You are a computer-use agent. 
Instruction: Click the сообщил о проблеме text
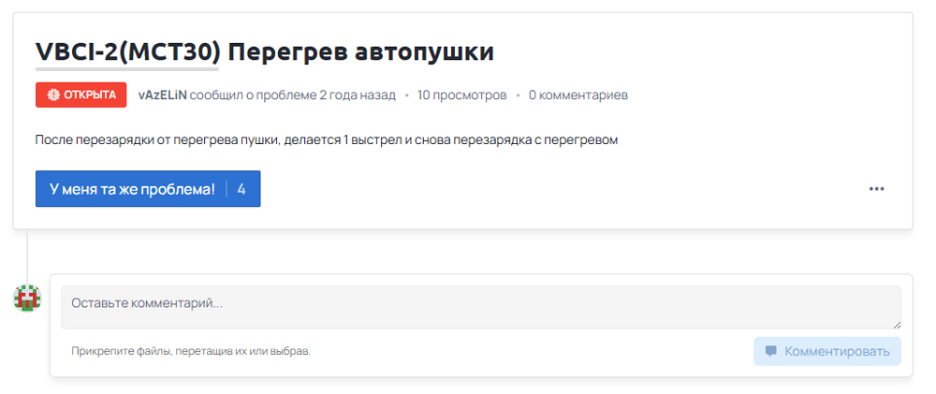pos(245,95)
